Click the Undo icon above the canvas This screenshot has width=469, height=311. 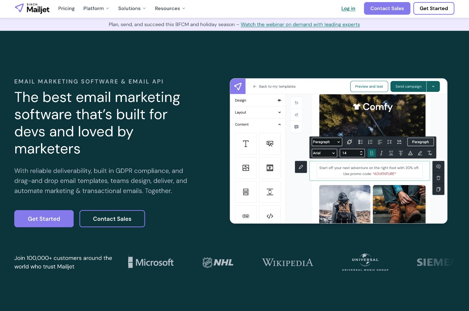pos(296,102)
